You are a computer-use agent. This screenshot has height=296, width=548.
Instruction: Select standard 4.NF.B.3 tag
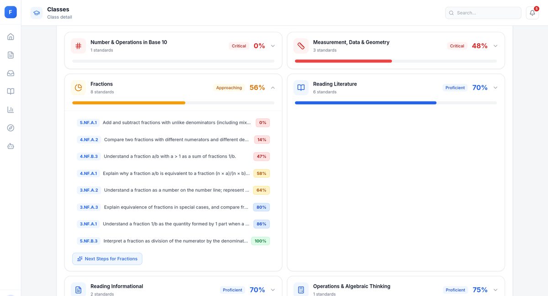pyautogui.click(x=89, y=156)
